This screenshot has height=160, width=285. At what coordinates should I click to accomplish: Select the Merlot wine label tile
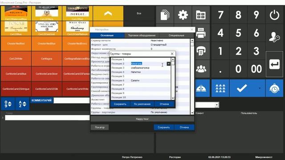pyautogui.click(x=77, y=13)
